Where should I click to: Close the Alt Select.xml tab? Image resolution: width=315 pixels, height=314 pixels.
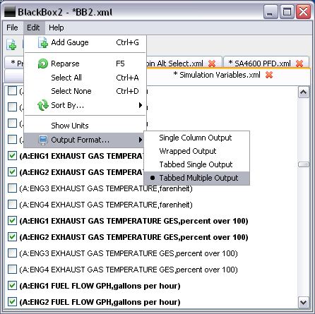pos(212,64)
